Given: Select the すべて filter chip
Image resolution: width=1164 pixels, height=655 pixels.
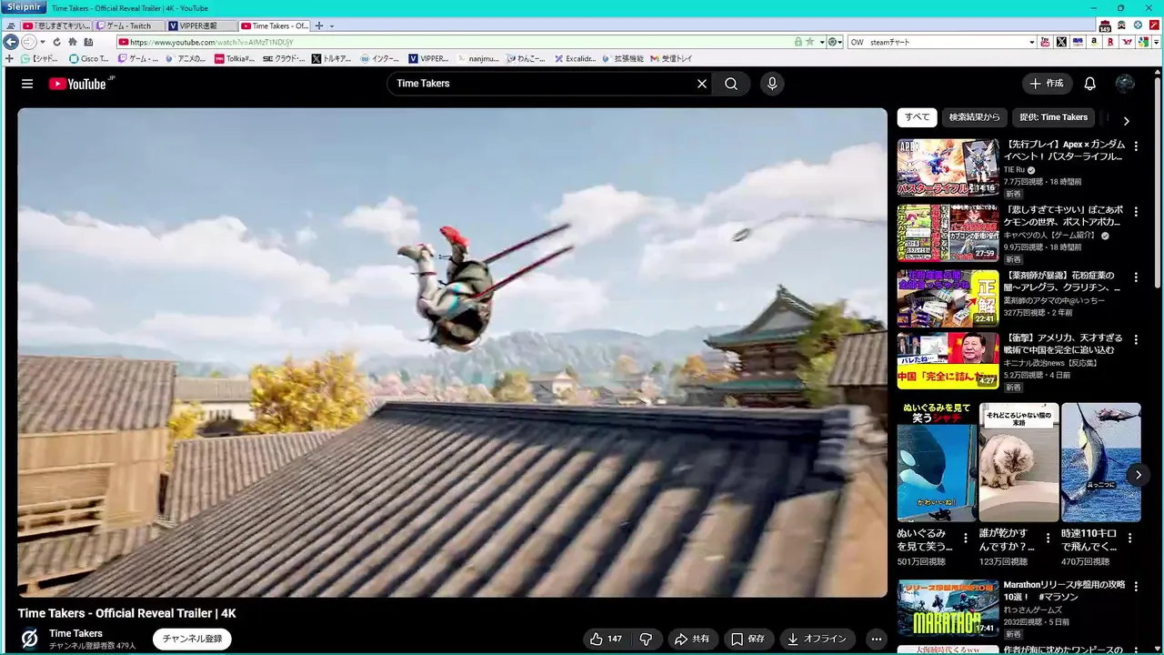Looking at the screenshot, I should coord(917,117).
